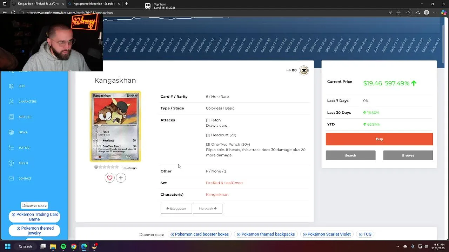Click the browser address bar URL
Viewport: 449px width, 252px height.
[69, 13]
